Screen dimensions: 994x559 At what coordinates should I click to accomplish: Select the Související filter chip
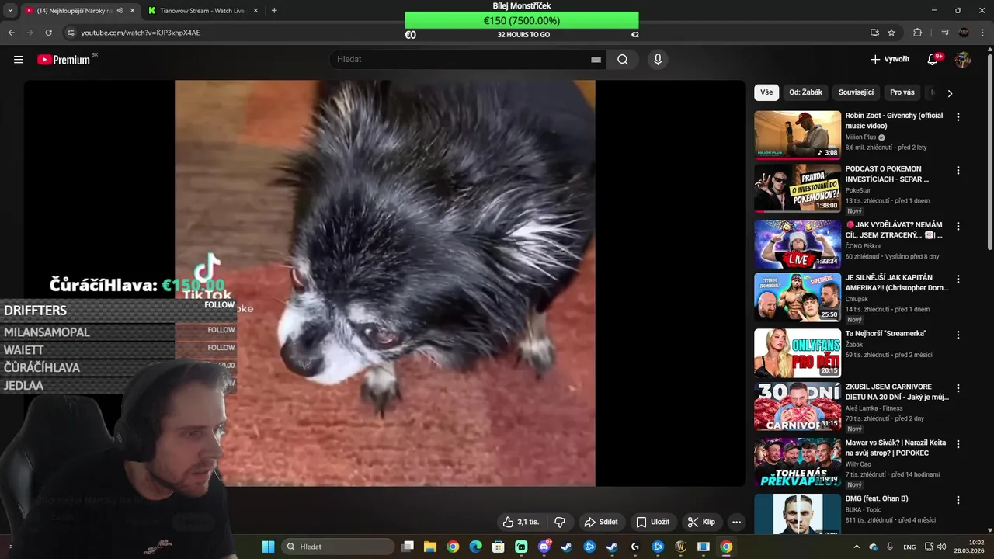(x=857, y=92)
